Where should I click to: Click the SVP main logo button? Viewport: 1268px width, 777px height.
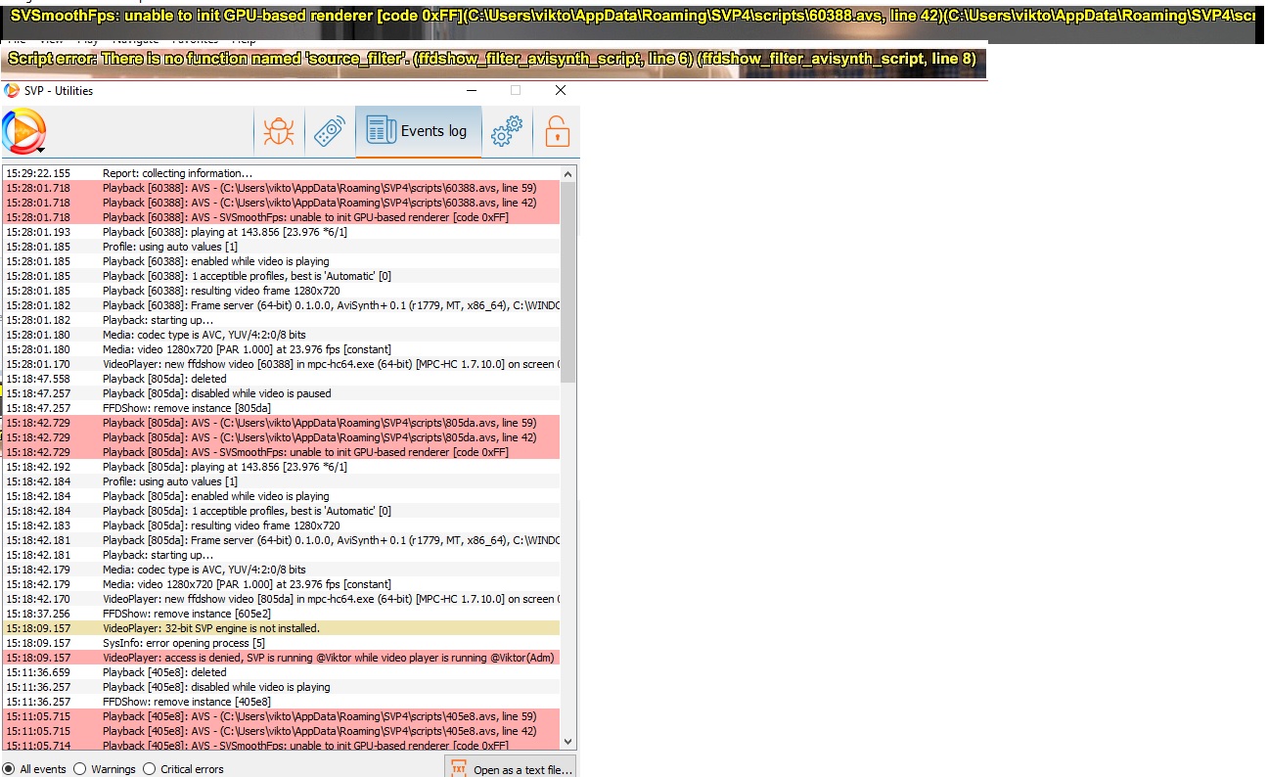tap(23, 130)
